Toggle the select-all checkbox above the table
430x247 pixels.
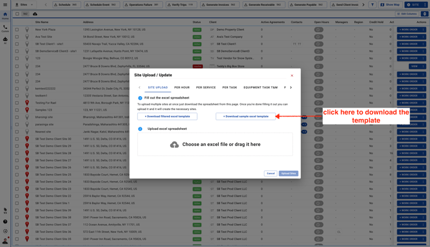click(x=17, y=14)
